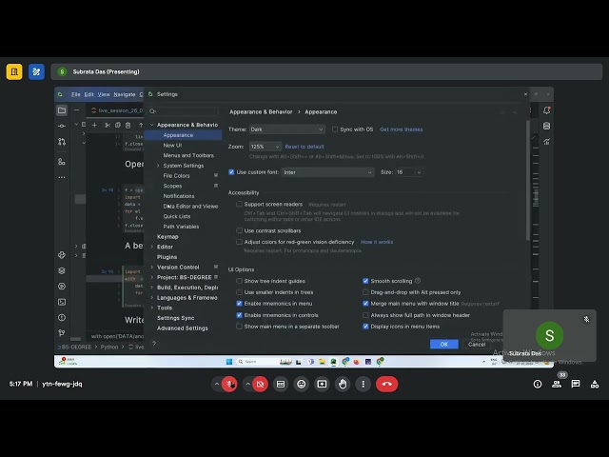609x457 pixels.
Task: Uncheck Enable mnemonics in menu
Action: click(x=239, y=304)
